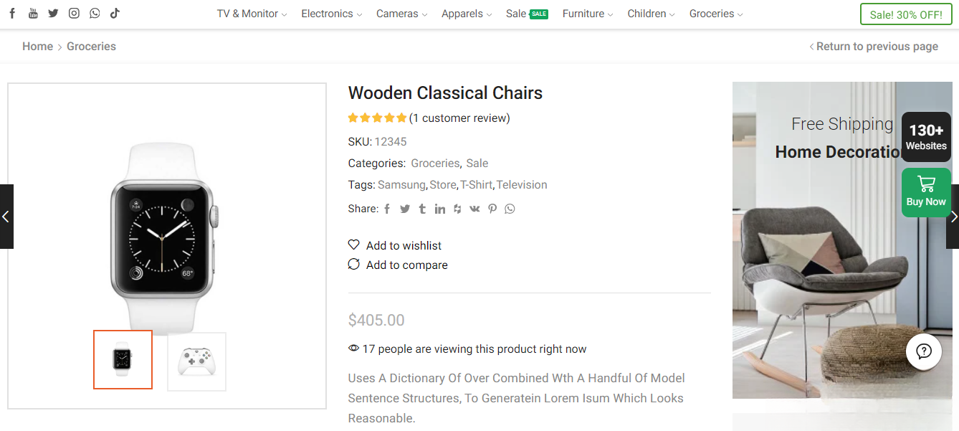The image size is (959, 431).
Task: Share the product on Pinterest
Action: pos(492,209)
